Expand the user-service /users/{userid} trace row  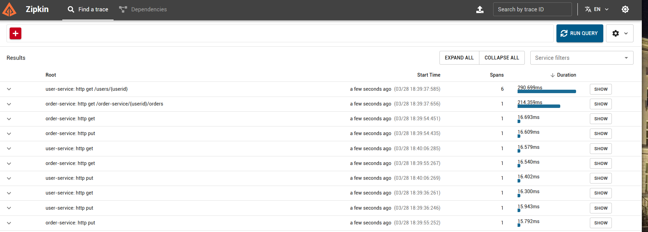9,89
